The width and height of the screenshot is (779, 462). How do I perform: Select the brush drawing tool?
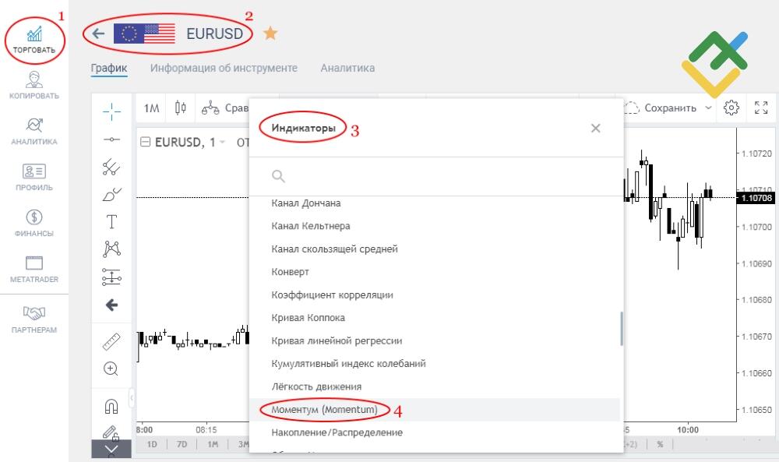click(111, 194)
